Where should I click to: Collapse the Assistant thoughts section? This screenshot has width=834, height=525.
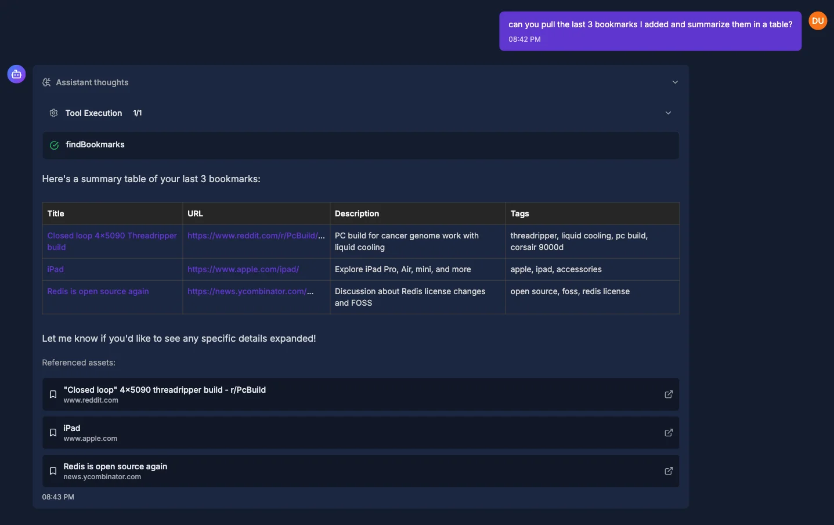point(675,82)
